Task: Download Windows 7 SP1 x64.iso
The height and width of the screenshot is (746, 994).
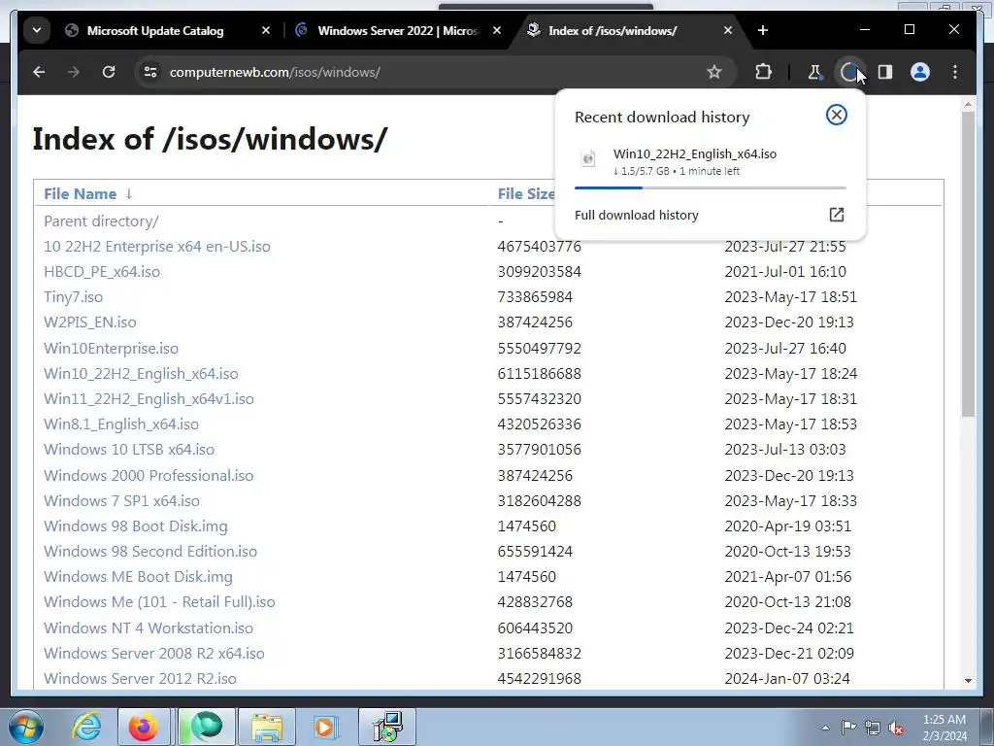Action: pyautogui.click(x=121, y=501)
